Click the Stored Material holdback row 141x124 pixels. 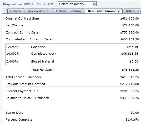(72, 61)
